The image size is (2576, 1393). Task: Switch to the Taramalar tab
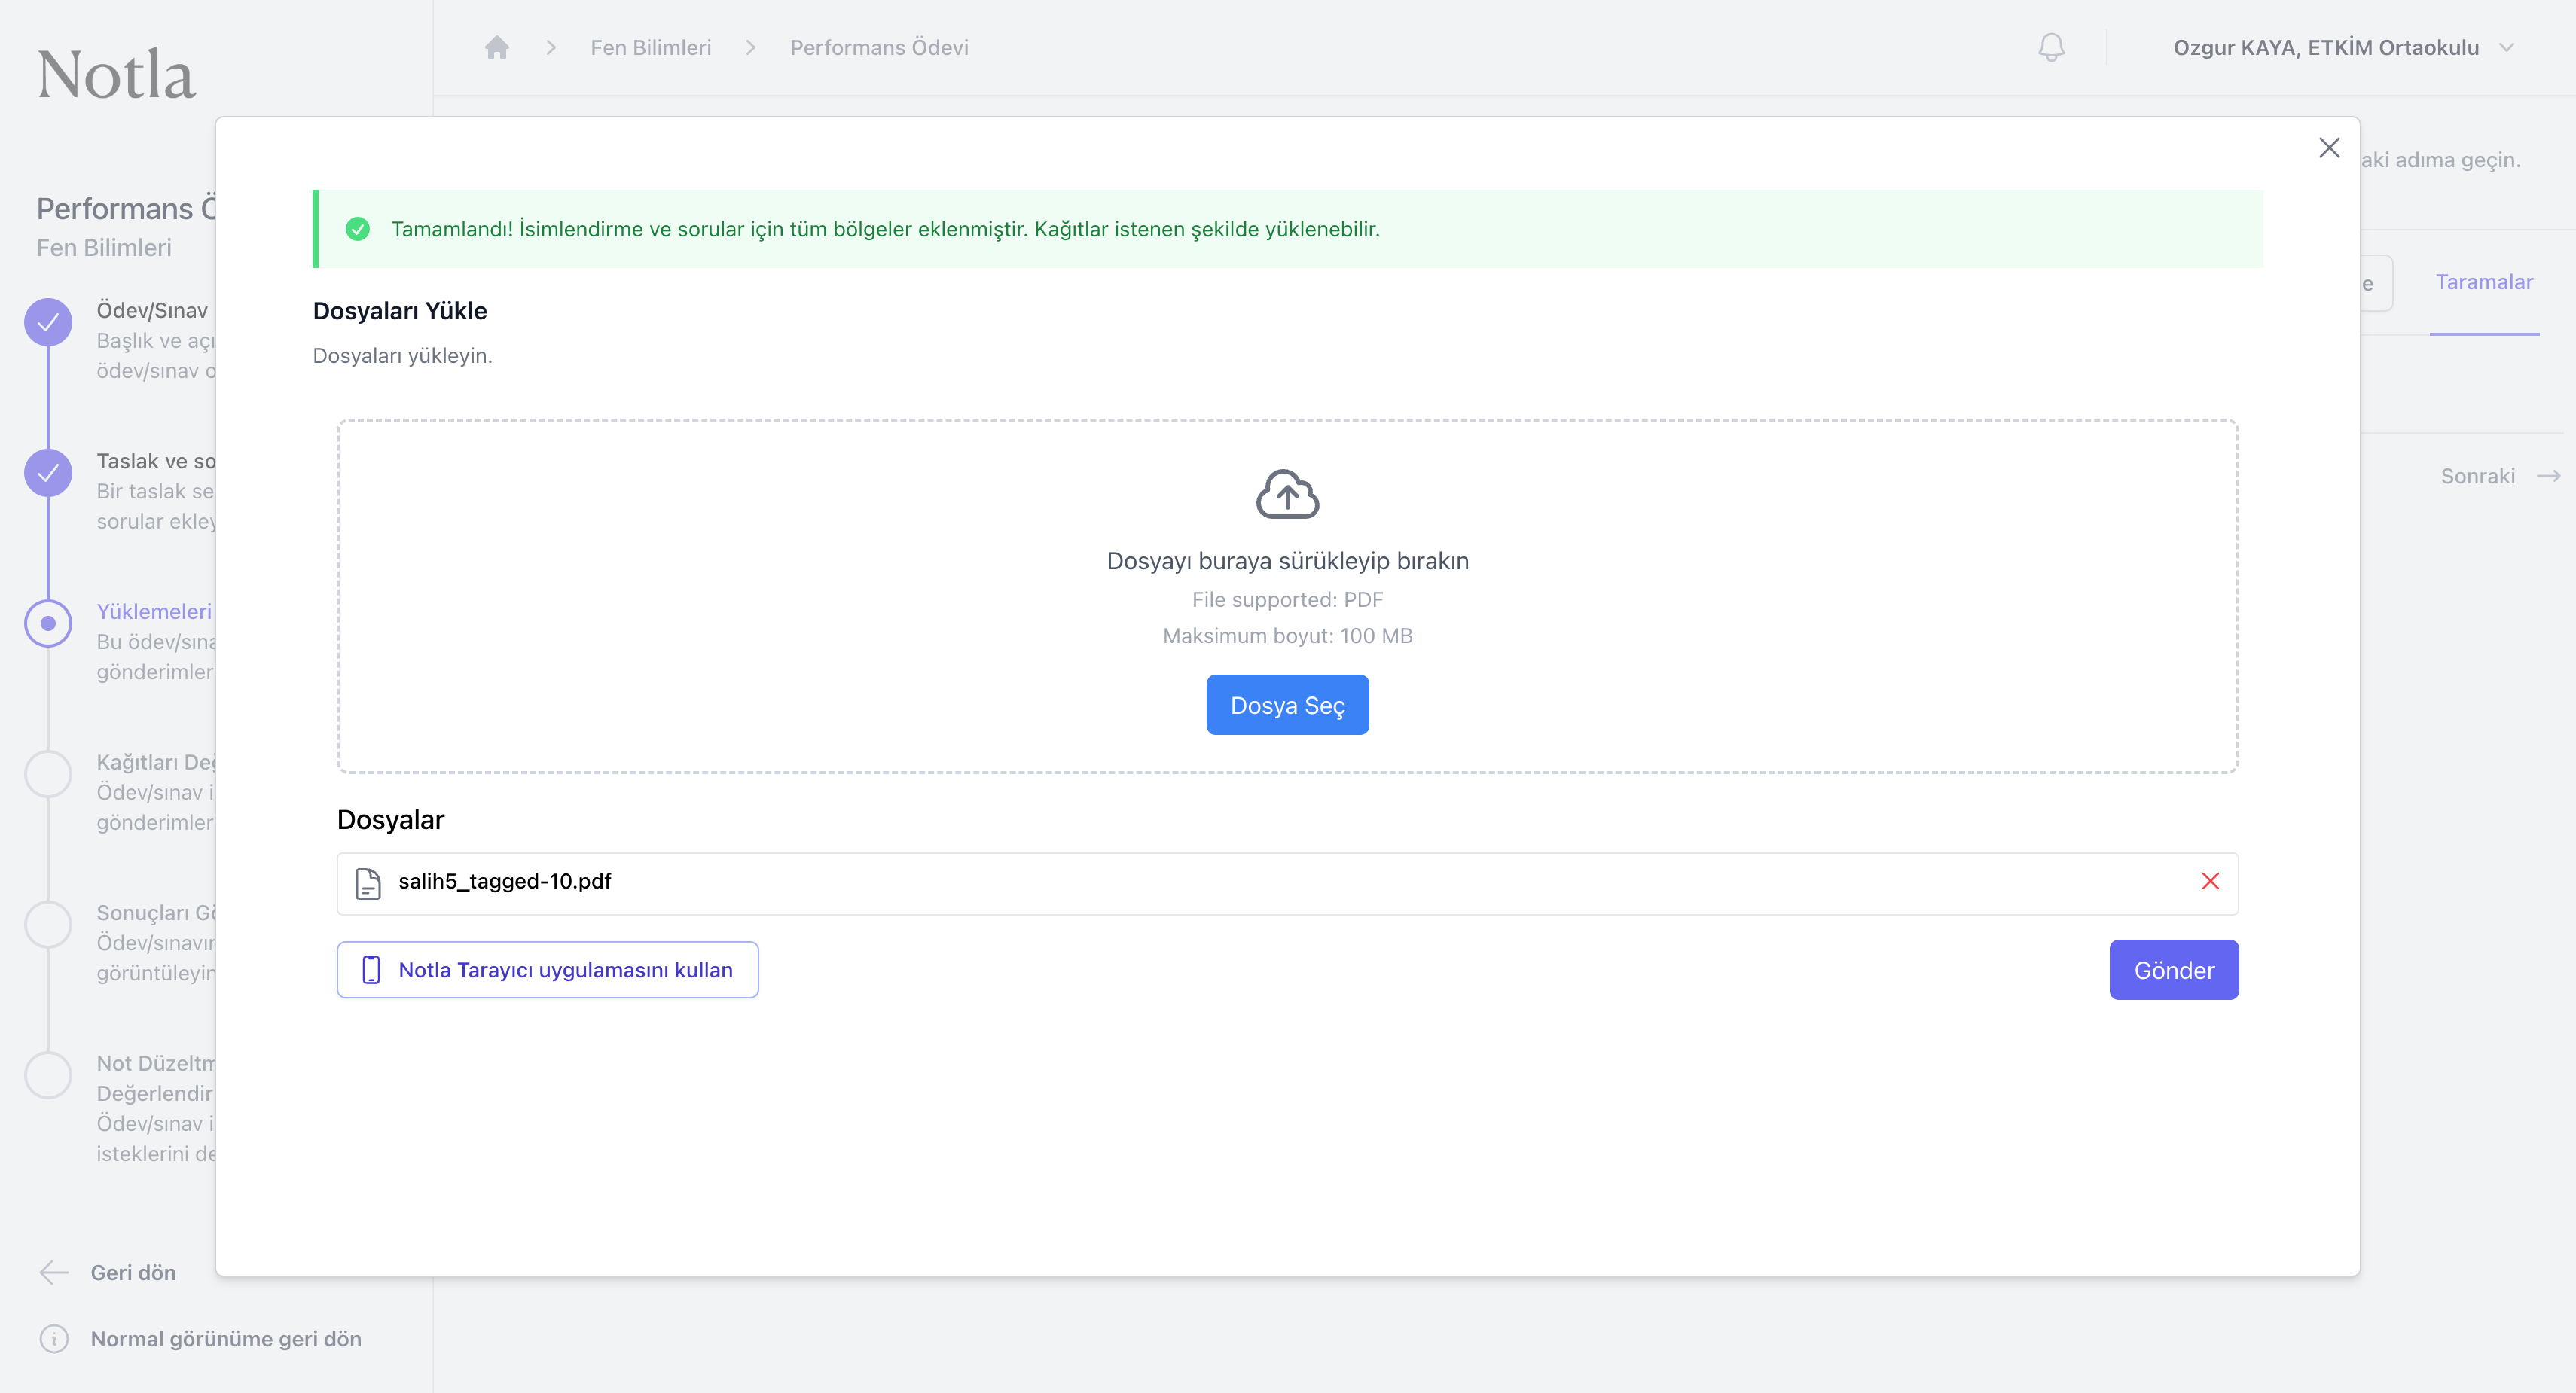tap(2484, 282)
